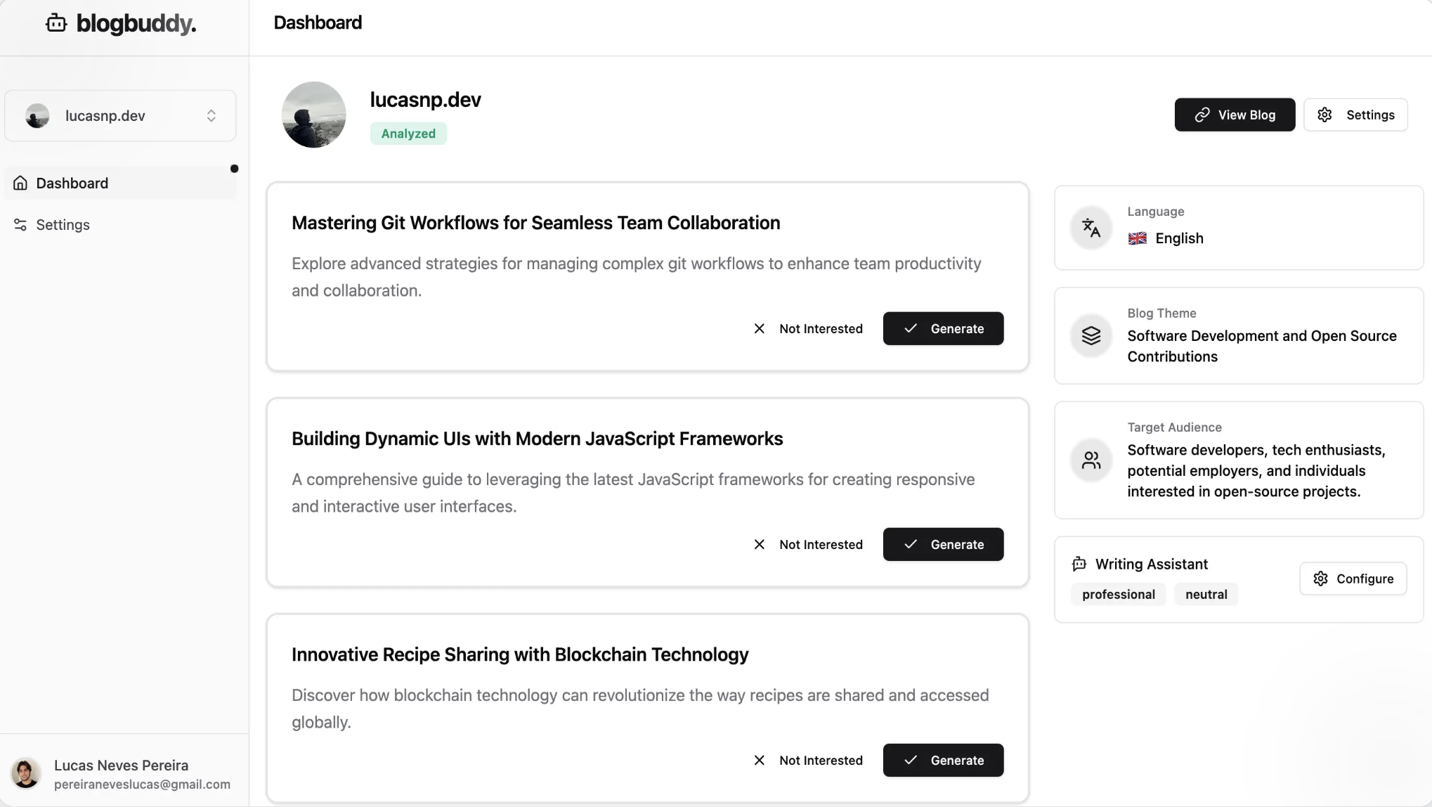1432x807 pixels.
Task: Go to Settings in the sidebar
Action: [x=63, y=225]
